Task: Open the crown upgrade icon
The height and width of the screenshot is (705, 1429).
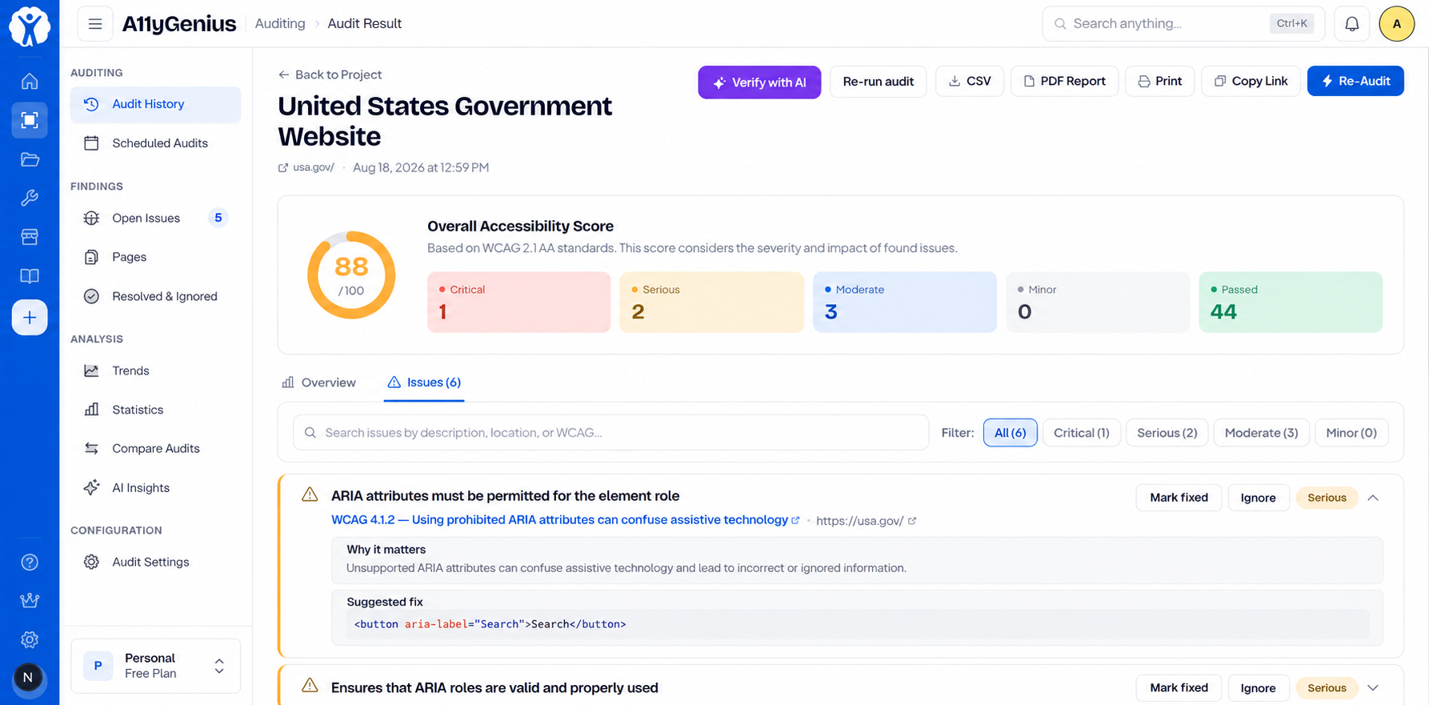Action: pos(30,601)
